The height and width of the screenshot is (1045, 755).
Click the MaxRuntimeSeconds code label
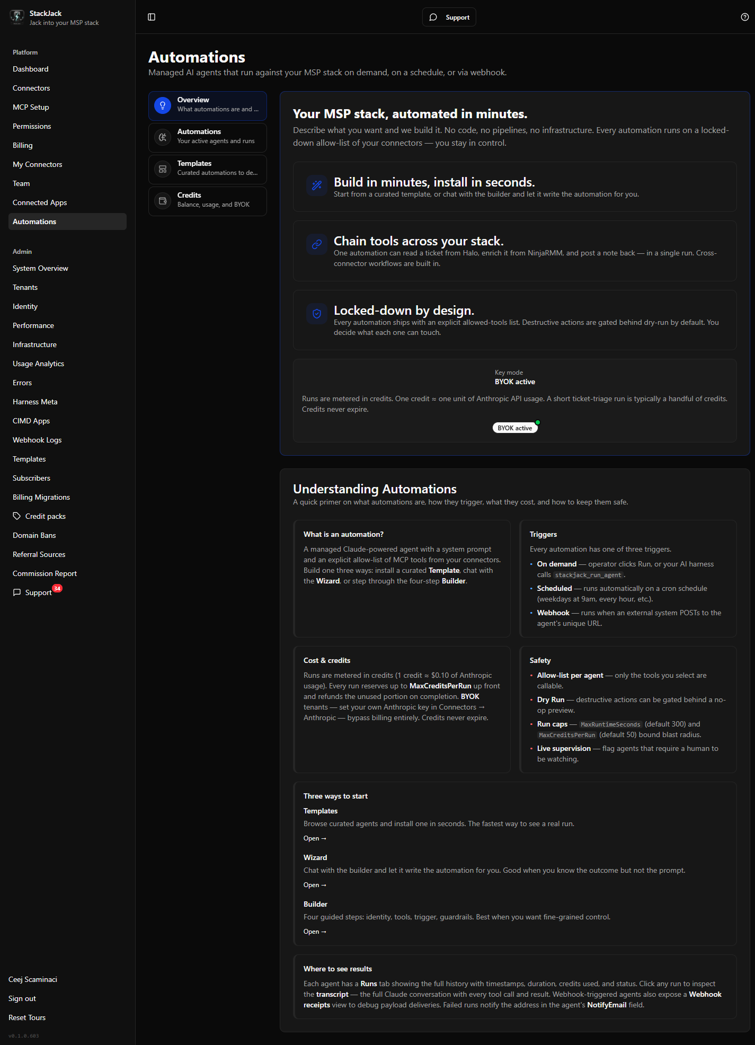pos(610,724)
